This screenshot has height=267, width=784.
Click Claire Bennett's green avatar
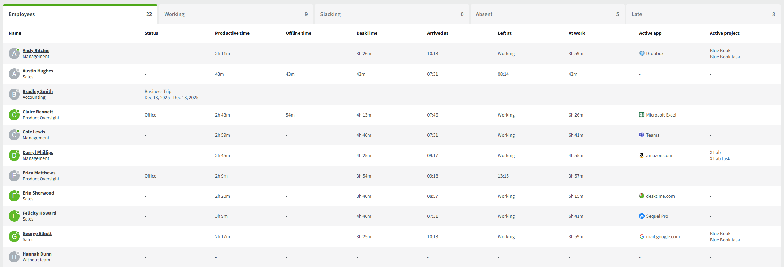[x=14, y=115]
